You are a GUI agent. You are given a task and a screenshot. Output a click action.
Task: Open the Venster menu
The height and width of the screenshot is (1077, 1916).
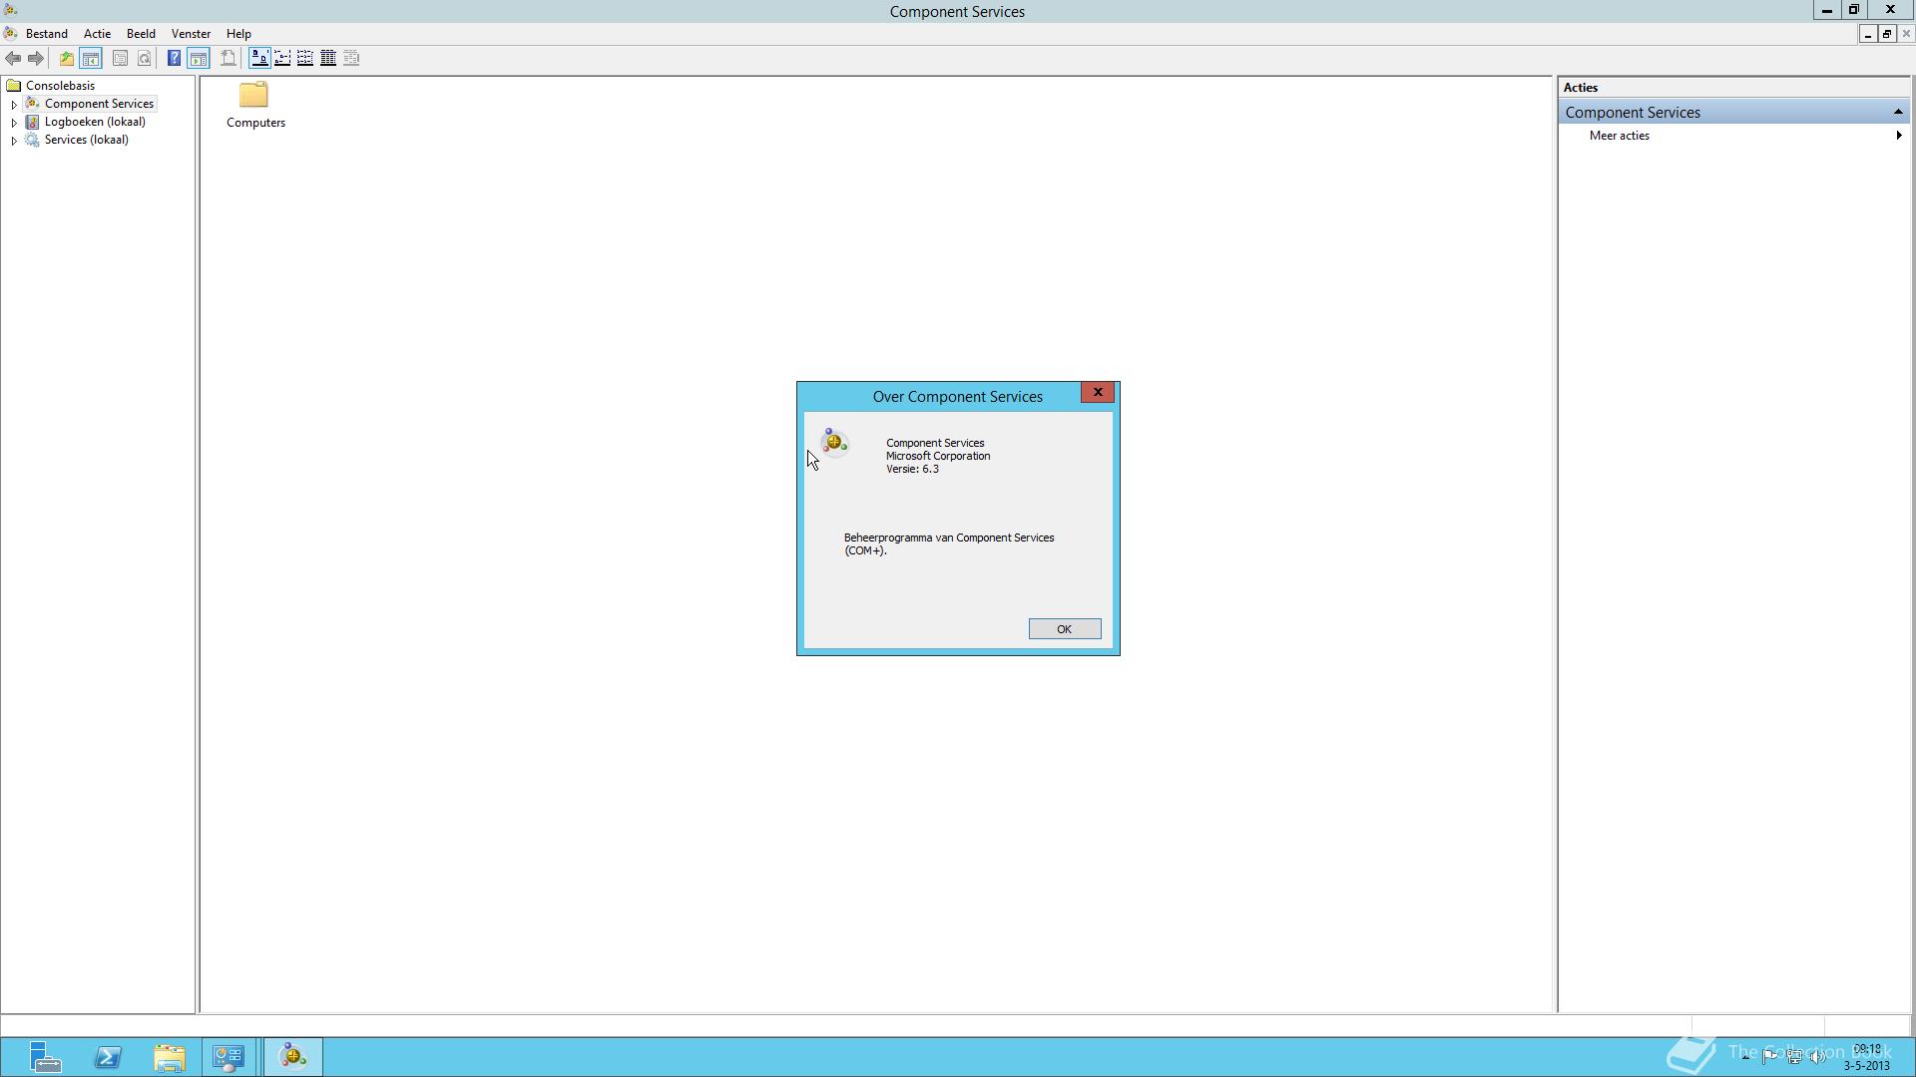click(x=191, y=34)
